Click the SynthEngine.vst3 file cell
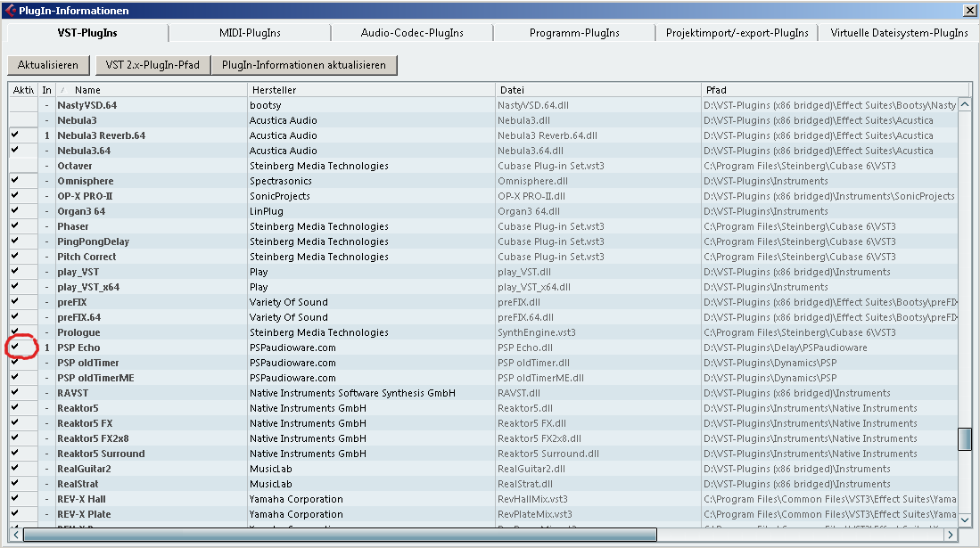The image size is (980, 548). [537, 332]
